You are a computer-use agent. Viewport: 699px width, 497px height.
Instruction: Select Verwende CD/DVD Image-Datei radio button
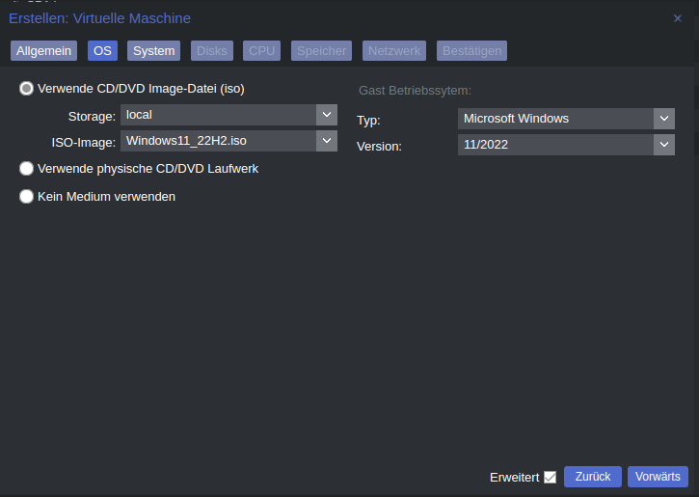click(26, 89)
